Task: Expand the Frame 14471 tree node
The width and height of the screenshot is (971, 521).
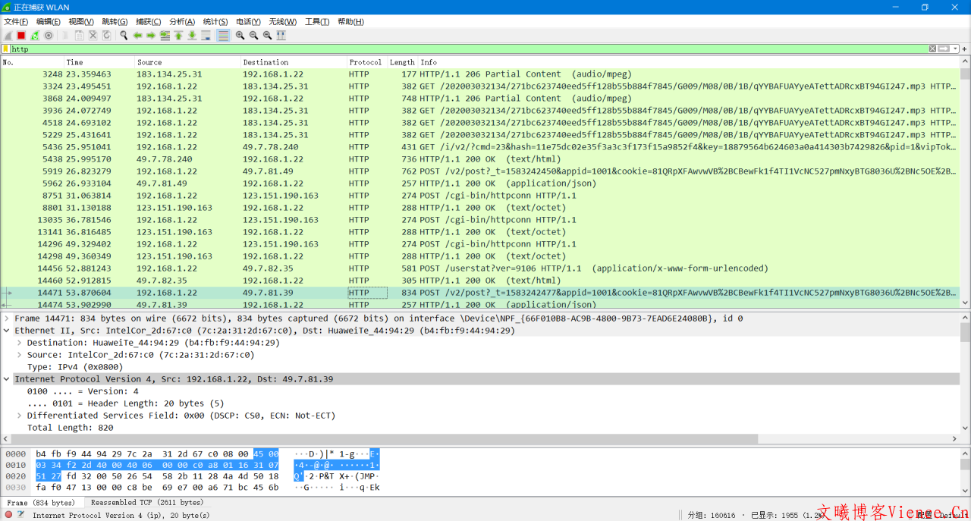Action: point(8,319)
